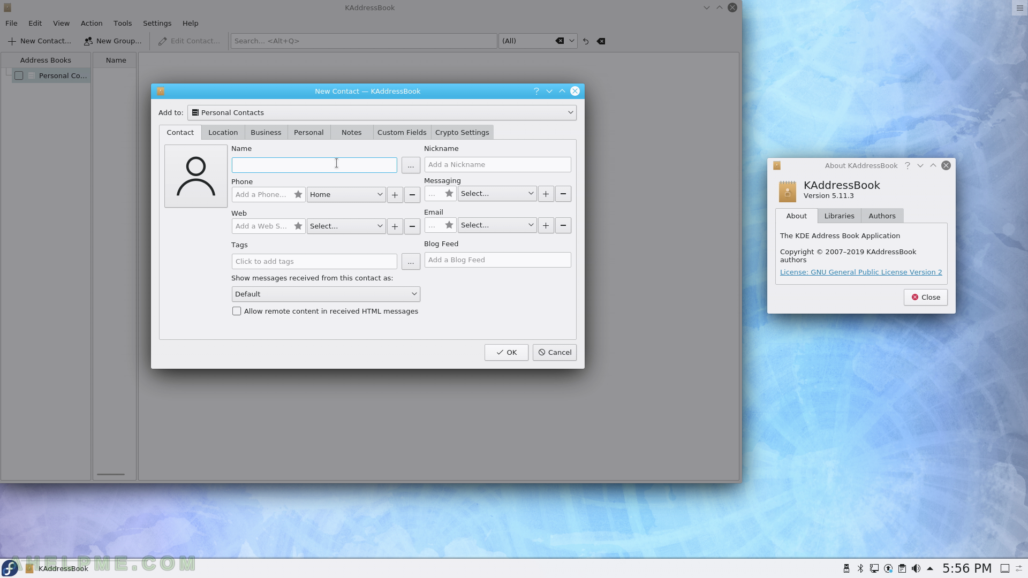Image resolution: width=1028 pixels, height=578 pixels.
Task: Expand the Add to Personal Contacts dropdown
Action: point(382,112)
